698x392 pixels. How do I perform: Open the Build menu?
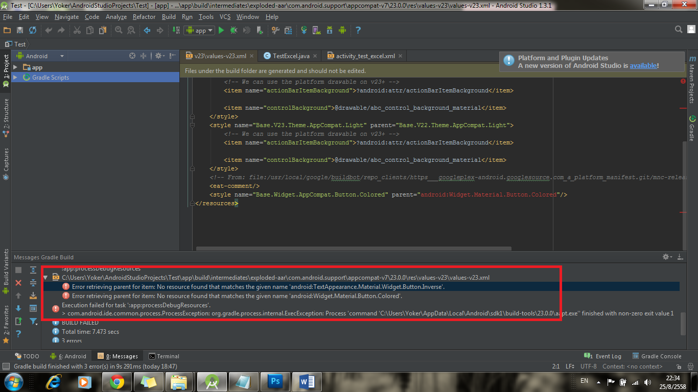coord(169,17)
